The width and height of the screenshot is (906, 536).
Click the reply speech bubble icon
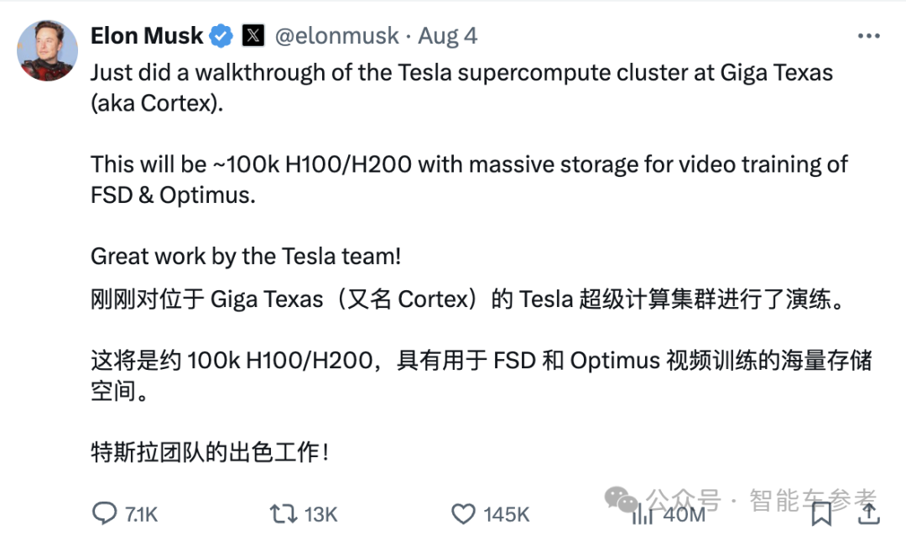103,513
